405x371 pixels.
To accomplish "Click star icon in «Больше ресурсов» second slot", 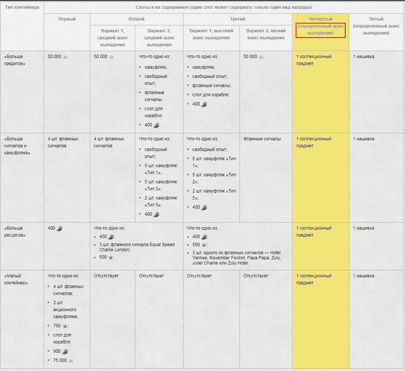I will tap(110, 257).
